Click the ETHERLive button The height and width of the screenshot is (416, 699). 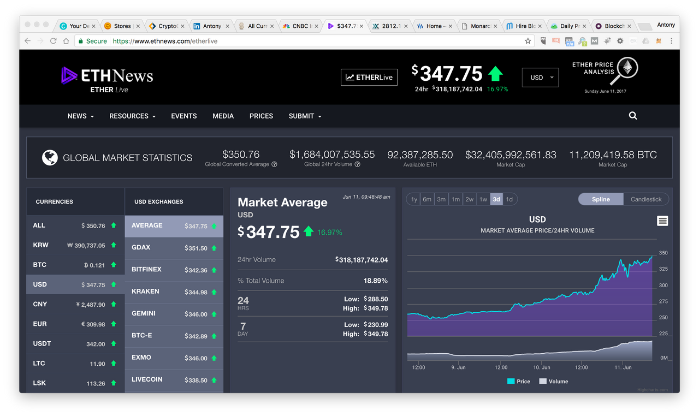tap(369, 78)
